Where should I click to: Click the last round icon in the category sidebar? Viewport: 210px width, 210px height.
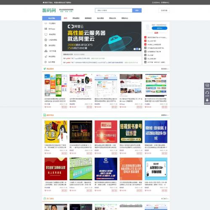(x=45, y=62)
